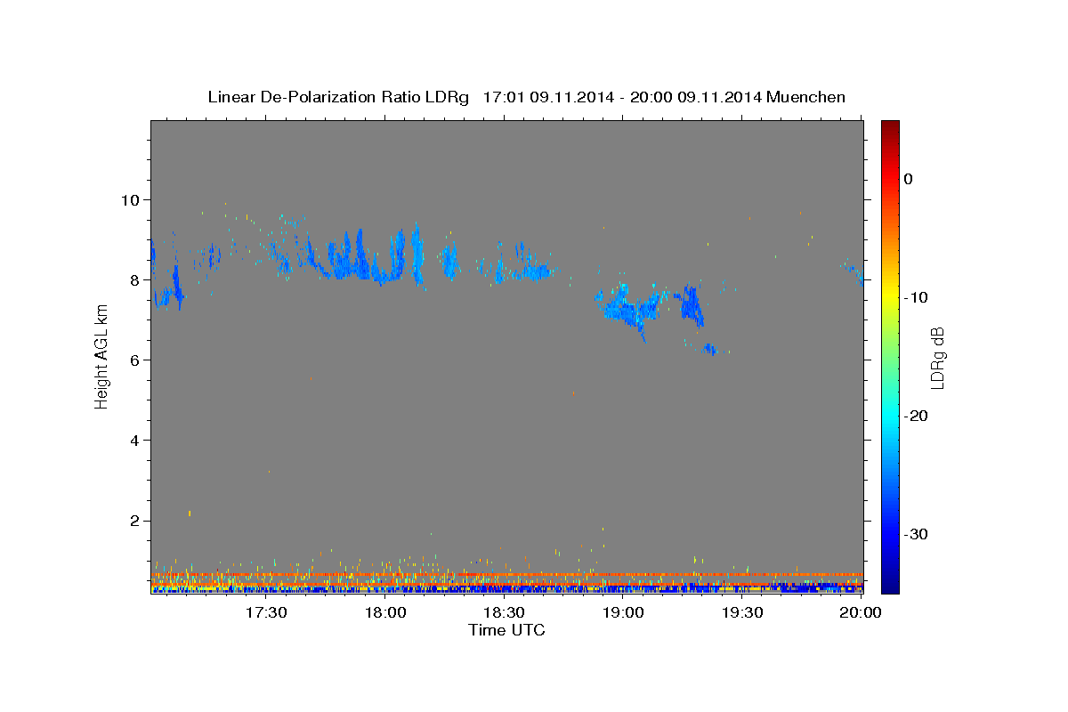1068x712 pixels.
Task: Click the 20:00 time tick label
Action: pos(861,612)
